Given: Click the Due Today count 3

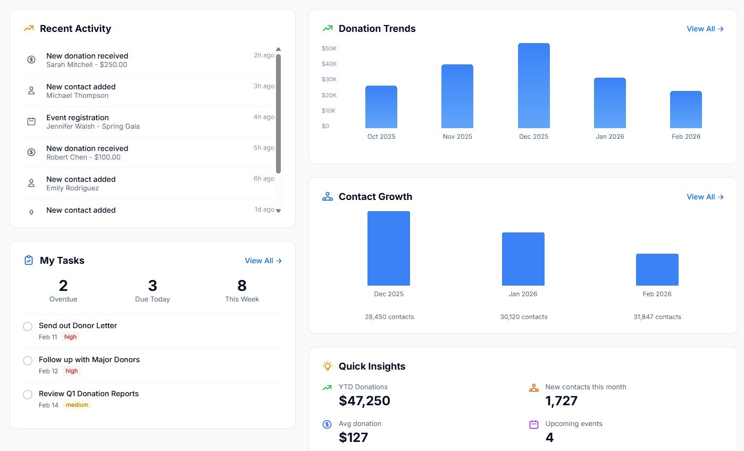Looking at the screenshot, I should click(x=153, y=286).
